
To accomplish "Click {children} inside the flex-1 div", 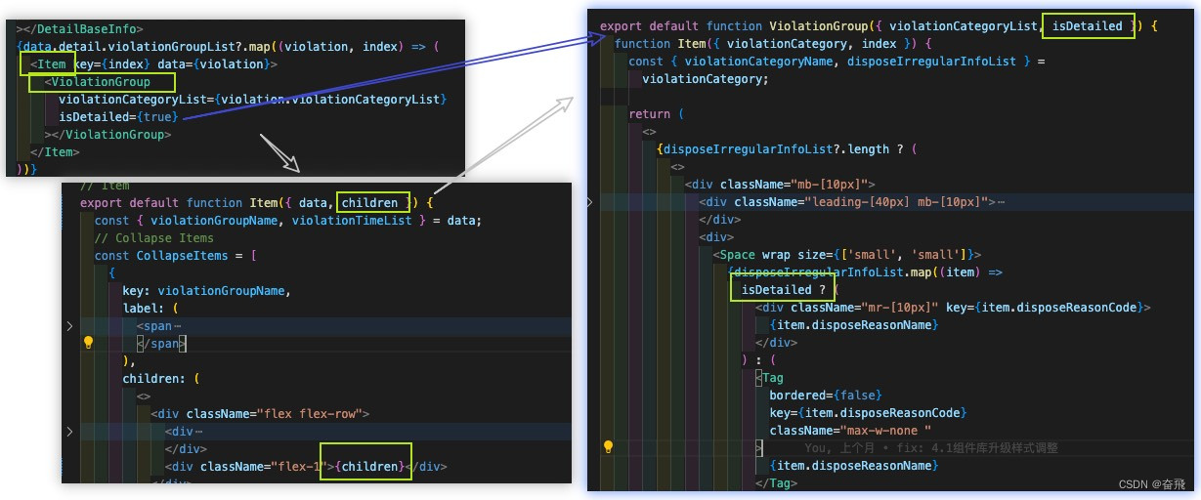I will tap(368, 466).
